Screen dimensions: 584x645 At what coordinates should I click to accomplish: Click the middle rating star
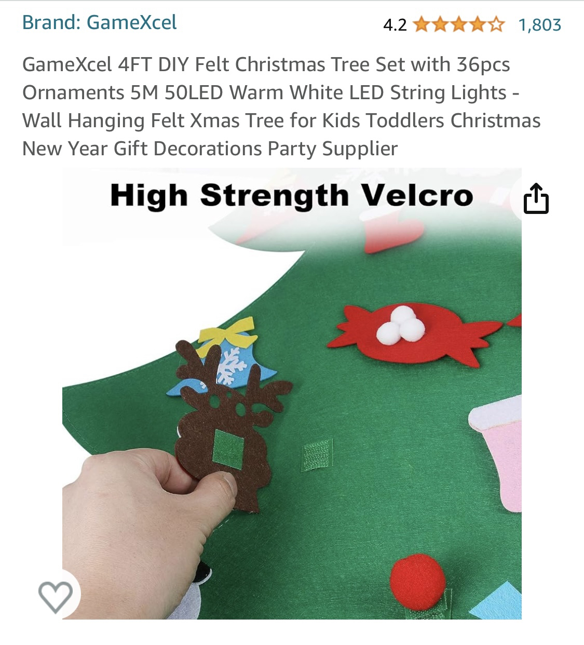459,24
